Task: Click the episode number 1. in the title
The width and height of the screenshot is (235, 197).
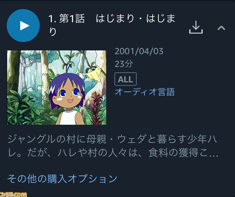Action: [x=52, y=19]
